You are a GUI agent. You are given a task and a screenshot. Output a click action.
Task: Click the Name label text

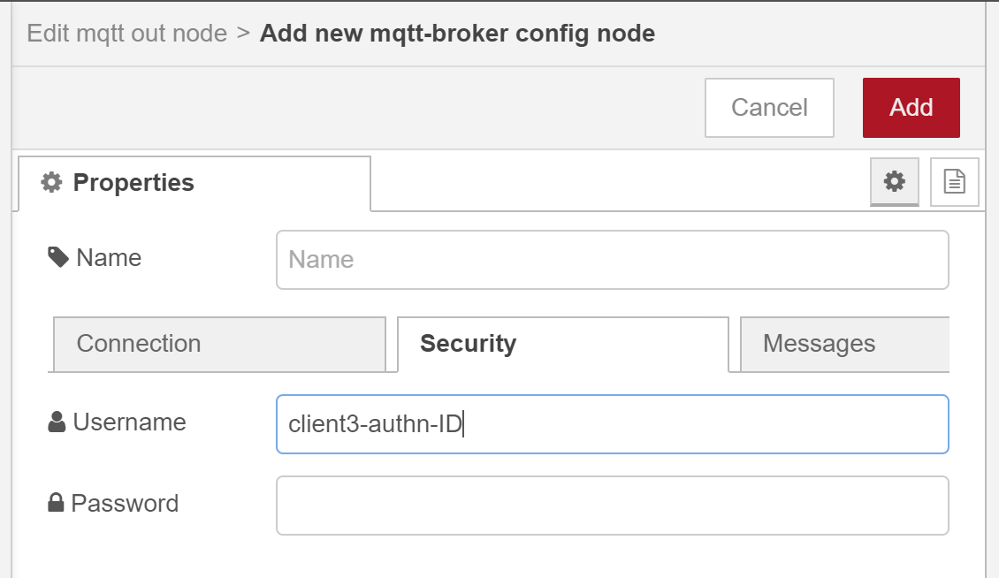point(109,257)
